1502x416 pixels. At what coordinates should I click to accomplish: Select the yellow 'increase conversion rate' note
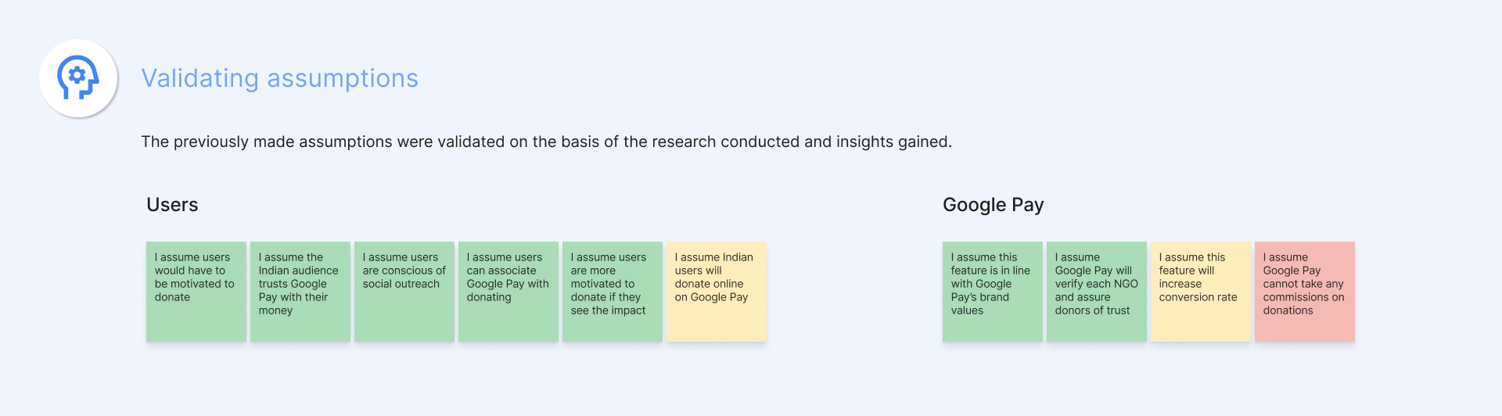pos(1201,292)
